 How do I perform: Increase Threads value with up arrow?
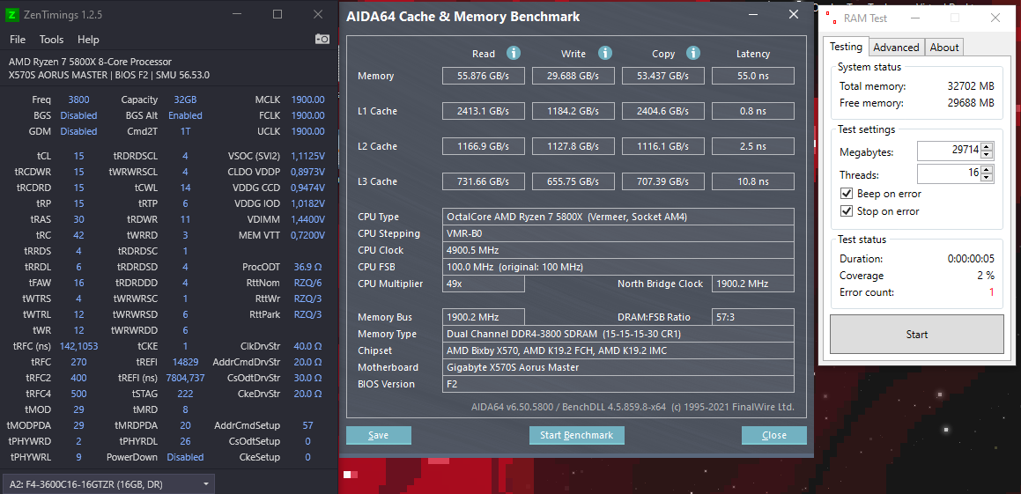click(988, 169)
